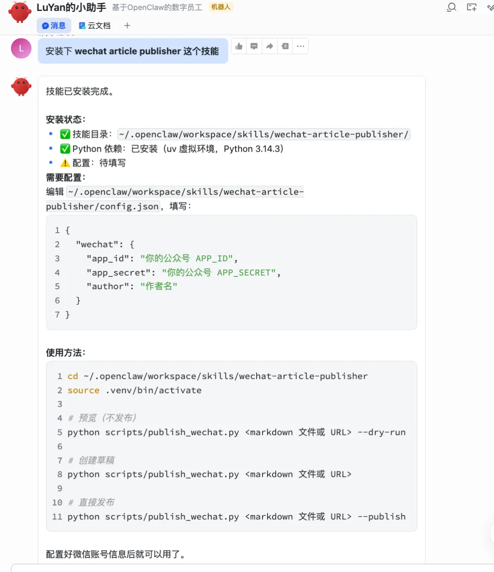Open the 云文档 tab
Image resolution: width=494 pixels, height=572 pixels.
point(95,26)
